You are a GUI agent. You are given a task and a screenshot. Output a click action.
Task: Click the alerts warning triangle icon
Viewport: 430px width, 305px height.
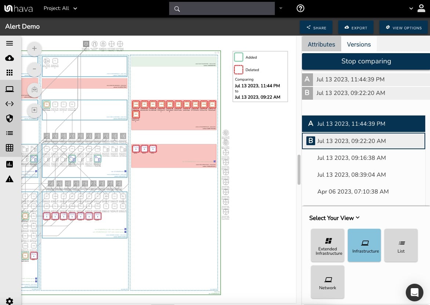pyautogui.click(x=10, y=179)
